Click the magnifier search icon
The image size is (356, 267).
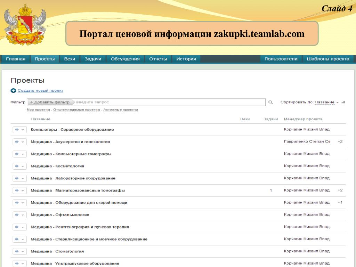tap(270, 102)
